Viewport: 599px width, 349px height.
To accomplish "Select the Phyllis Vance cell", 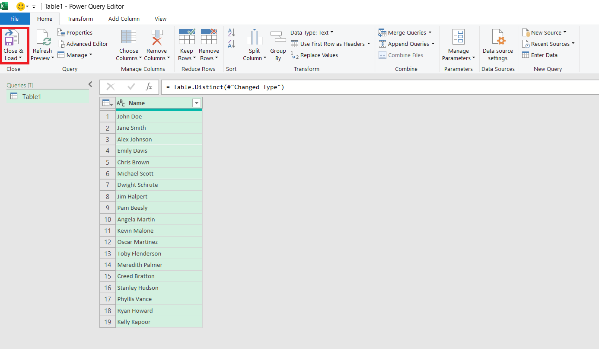I will (x=159, y=299).
